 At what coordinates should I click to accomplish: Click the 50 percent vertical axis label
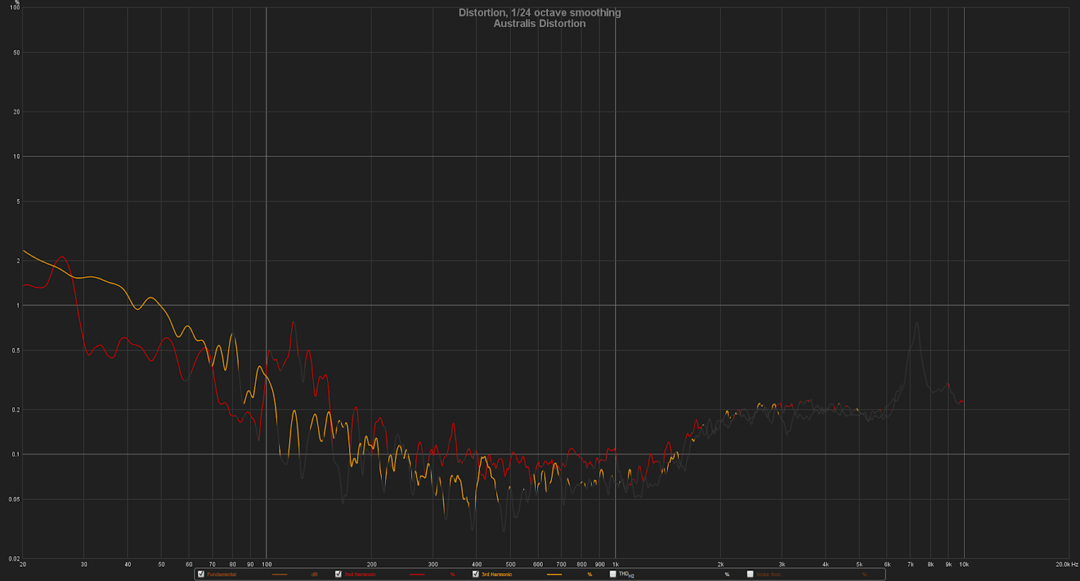17,53
